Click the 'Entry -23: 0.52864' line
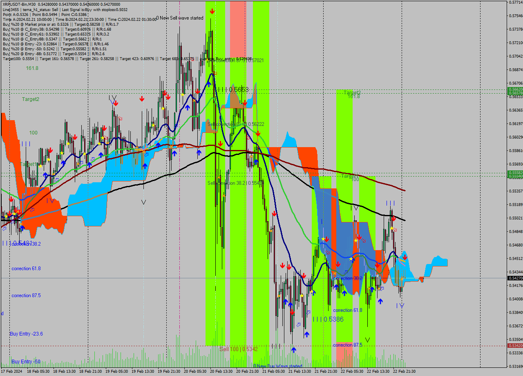 (56, 44)
